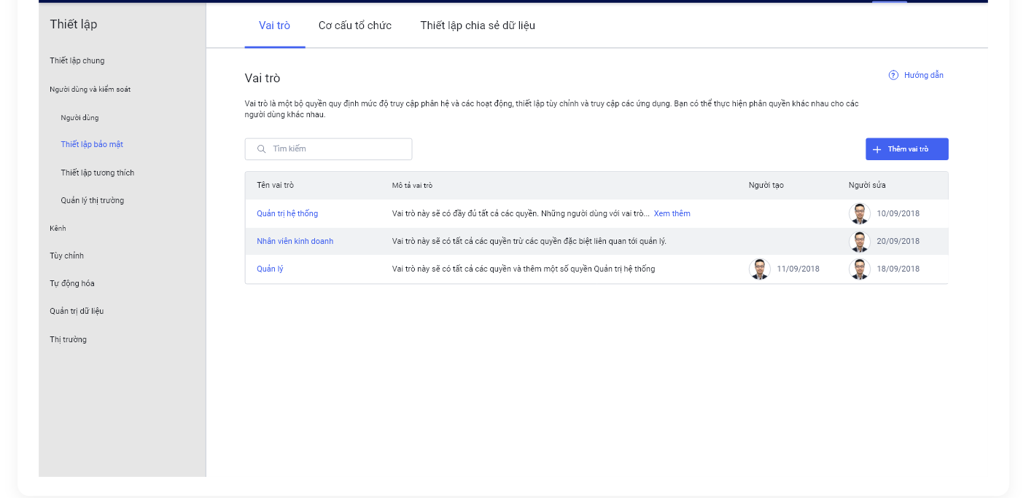Click description of Quản lý role
The height and width of the screenshot is (498, 1026).
point(524,269)
